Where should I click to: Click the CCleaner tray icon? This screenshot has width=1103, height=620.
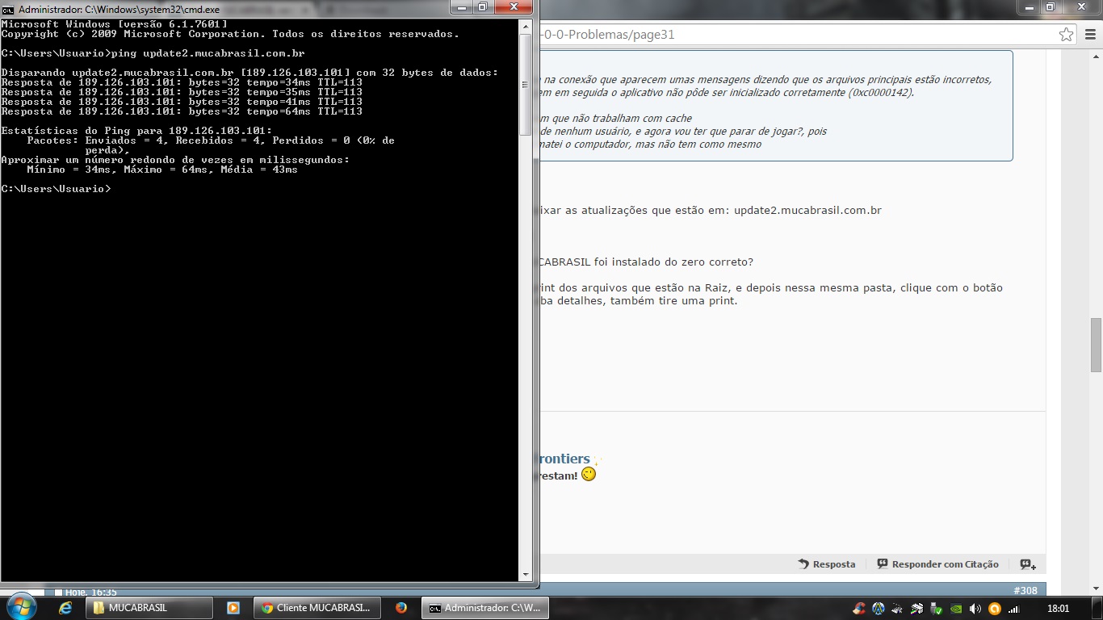pos(859,609)
